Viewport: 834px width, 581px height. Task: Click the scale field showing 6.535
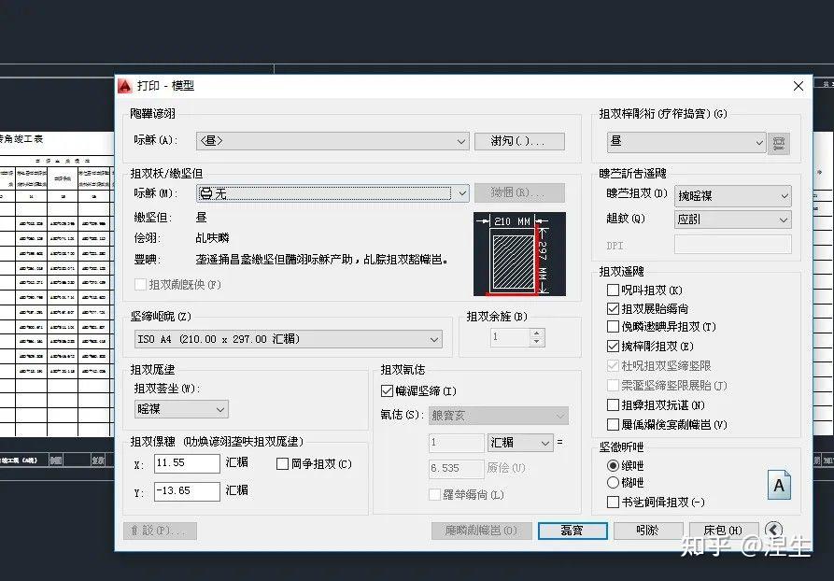[x=457, y=468]
